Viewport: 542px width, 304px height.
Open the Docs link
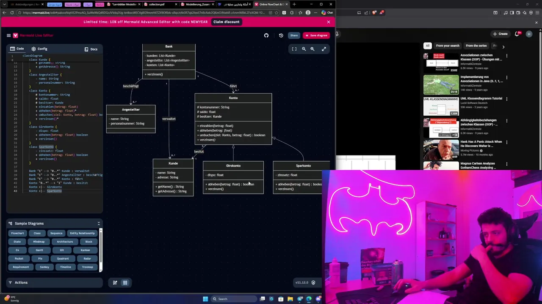[x=91, y=49]
